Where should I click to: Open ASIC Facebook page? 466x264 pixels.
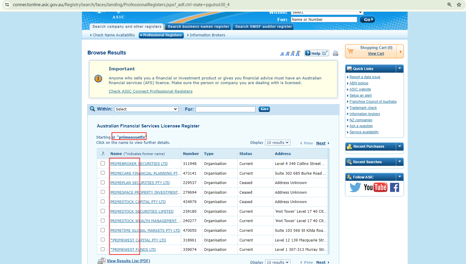coord(394,187)
